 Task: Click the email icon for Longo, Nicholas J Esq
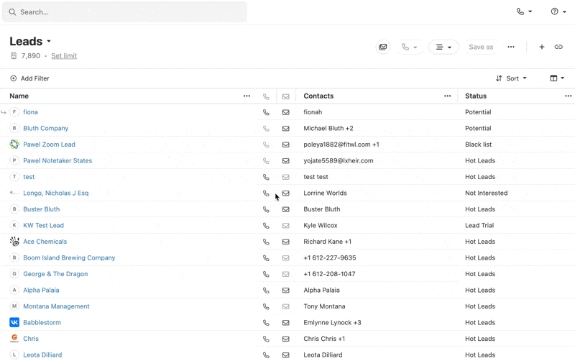click(x=285, y=193)
